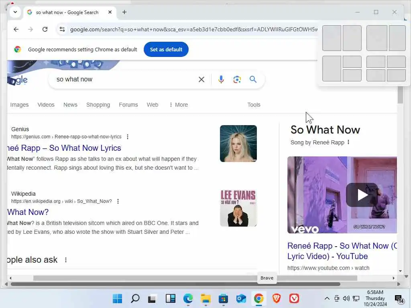Focus the address bar URL
The width and height of the screenshot is (411, 308).
193,29
